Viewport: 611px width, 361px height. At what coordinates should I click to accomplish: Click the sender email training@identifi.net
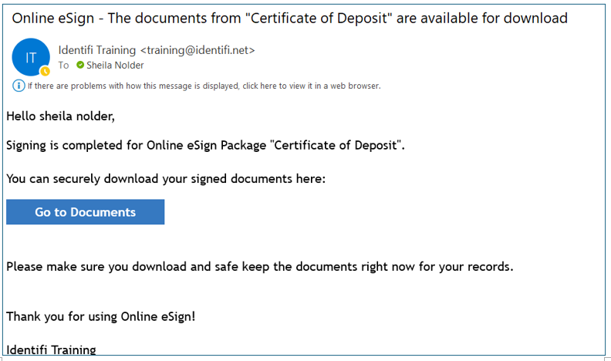coord(197,50)
